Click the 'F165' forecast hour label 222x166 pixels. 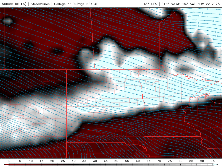165,4
